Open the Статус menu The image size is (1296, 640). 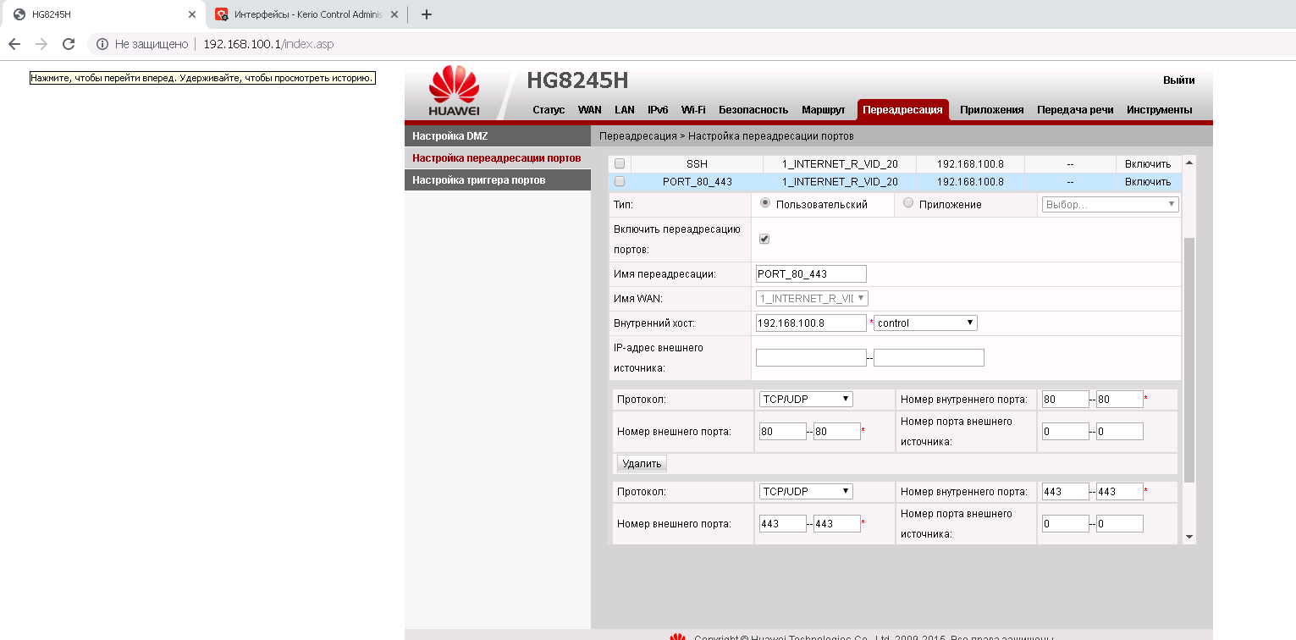pyautogui.click(x=549, y=110)
